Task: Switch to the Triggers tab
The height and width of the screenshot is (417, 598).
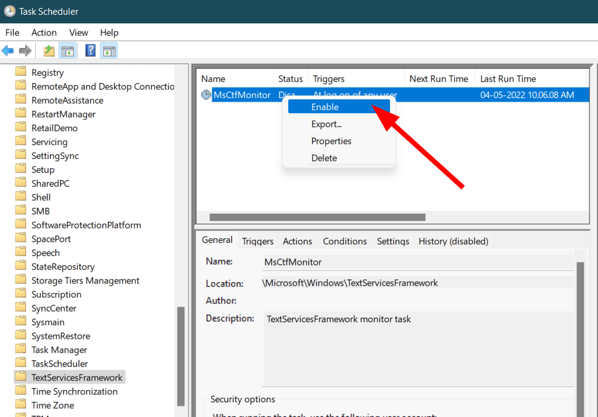Action: click(x=257, y=241)
